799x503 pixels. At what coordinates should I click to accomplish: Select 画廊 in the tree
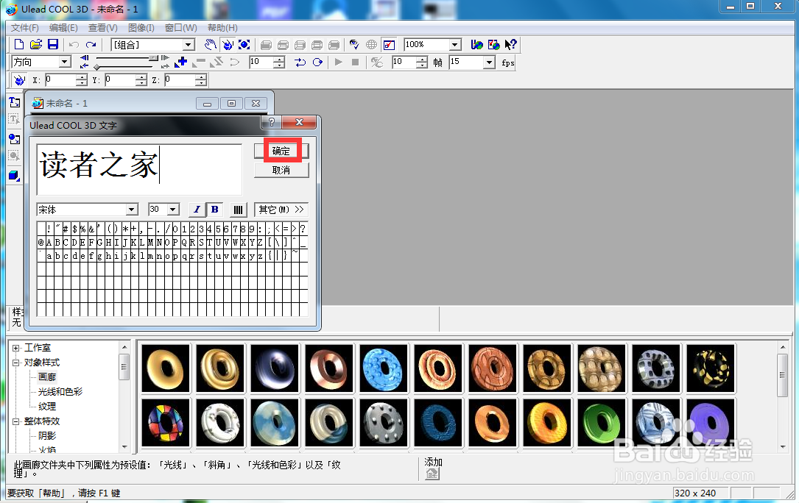pos(47,377)
